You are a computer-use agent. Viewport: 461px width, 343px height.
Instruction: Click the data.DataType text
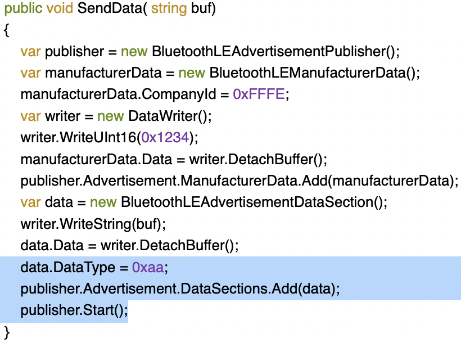point(67,267)
